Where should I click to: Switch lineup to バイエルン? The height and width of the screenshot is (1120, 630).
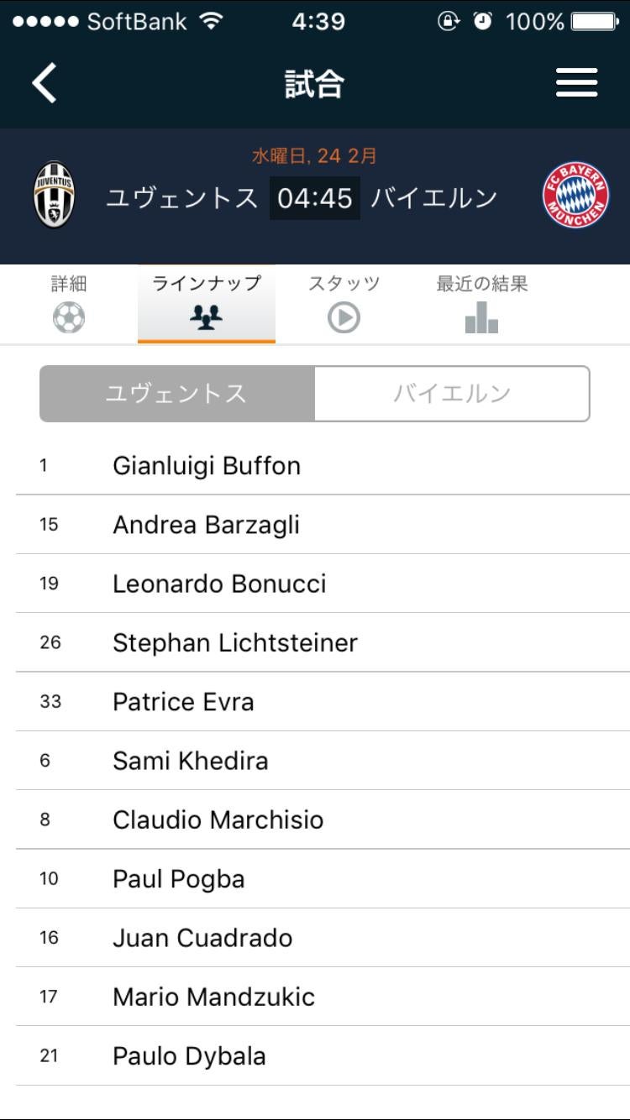(x=452, y=394)
